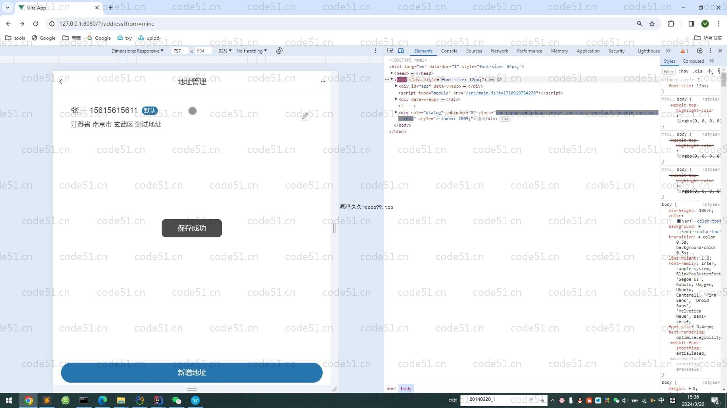Viewport: 727px width, 408px height.
Task: Go back using the arrow in the 地址管理 header
Action: [60, 82]
